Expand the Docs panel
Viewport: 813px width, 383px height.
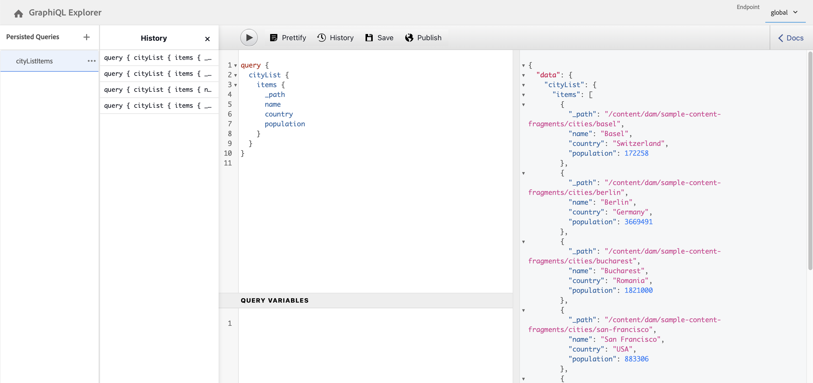click(791, 38)
